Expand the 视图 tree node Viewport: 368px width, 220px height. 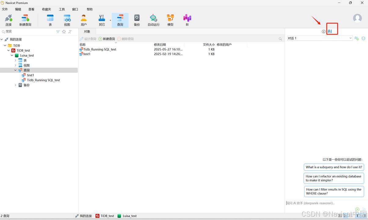coord(16,65)
